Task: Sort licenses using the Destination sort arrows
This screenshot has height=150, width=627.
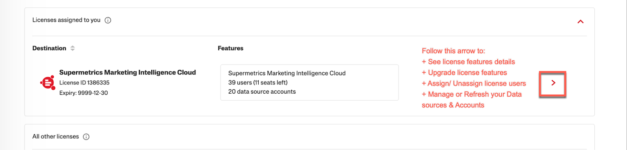Action: [x=72, y=48]
